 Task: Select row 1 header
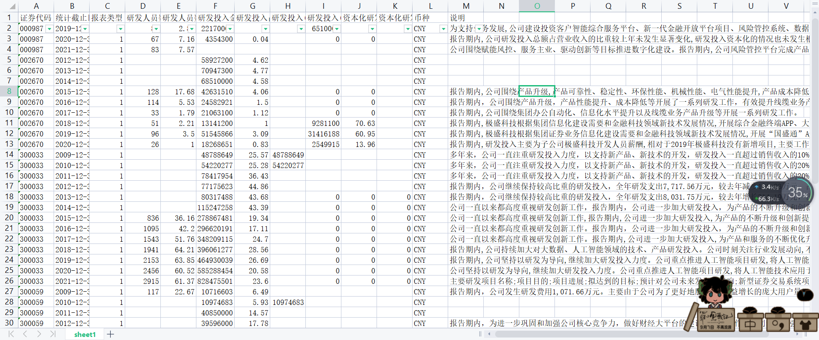pyautogui.click(x=9, y=18)
